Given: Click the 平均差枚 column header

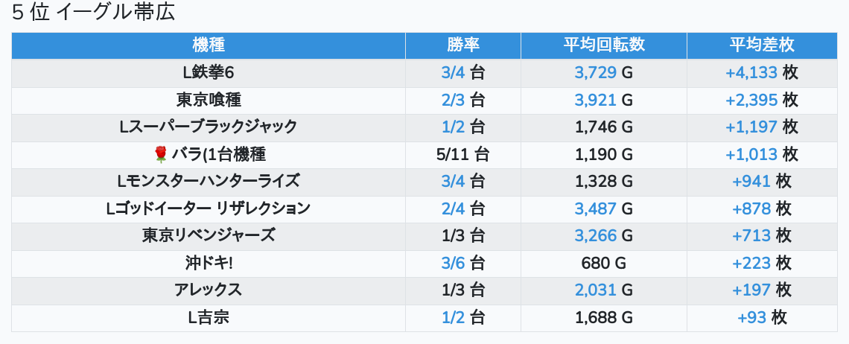Looking at the screenshot, I should 761,45.
